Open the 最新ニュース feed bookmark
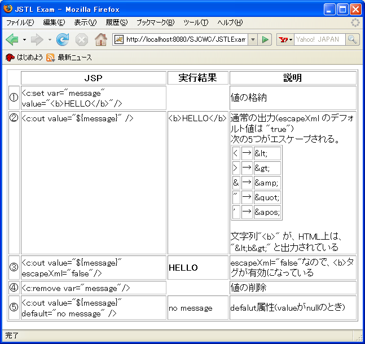 [x=69, y=58]
